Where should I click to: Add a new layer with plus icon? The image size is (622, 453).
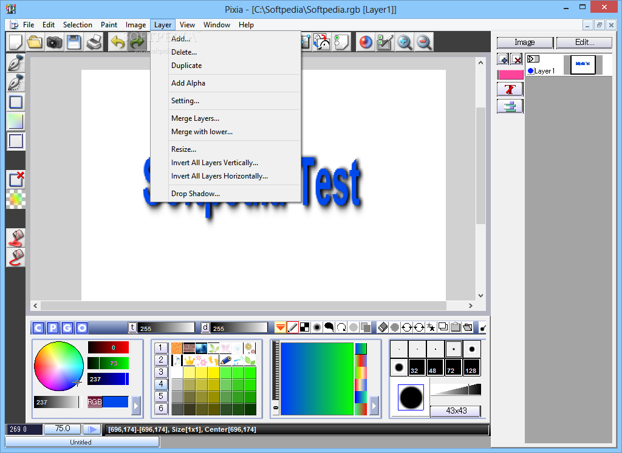tap(503, 60)
